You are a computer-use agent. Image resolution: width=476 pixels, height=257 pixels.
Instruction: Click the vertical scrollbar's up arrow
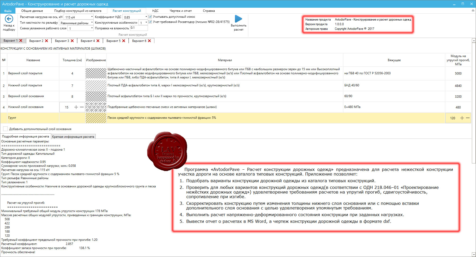pyautogui.click(x=474, y=41)
